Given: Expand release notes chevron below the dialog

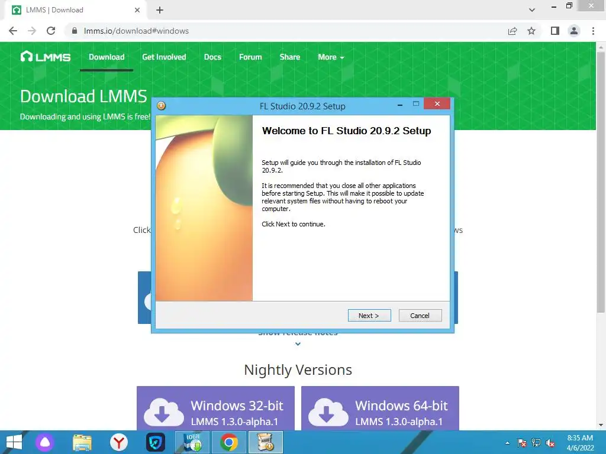Looking at the screenshot, I should click(298, 343).
